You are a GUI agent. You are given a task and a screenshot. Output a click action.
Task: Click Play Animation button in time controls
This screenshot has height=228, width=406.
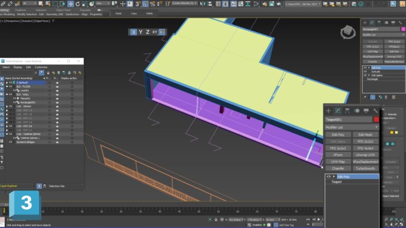tap(319, 220)
